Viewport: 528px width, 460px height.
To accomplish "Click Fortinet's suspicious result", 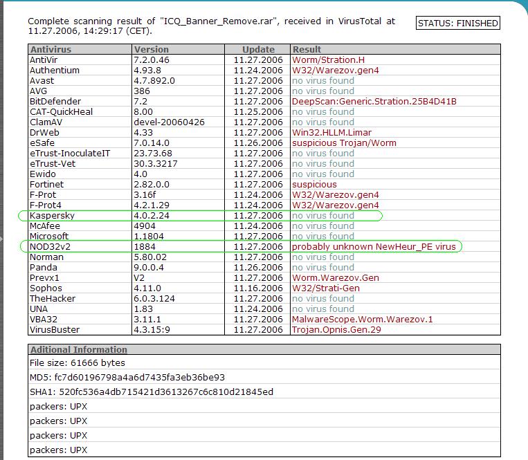I will 314,185.
